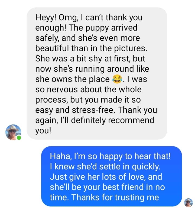Click 'Haha, I'm so happy to hear that!'
The width and height of the screenshot is (195, 210).
click(x=110, y=156)
